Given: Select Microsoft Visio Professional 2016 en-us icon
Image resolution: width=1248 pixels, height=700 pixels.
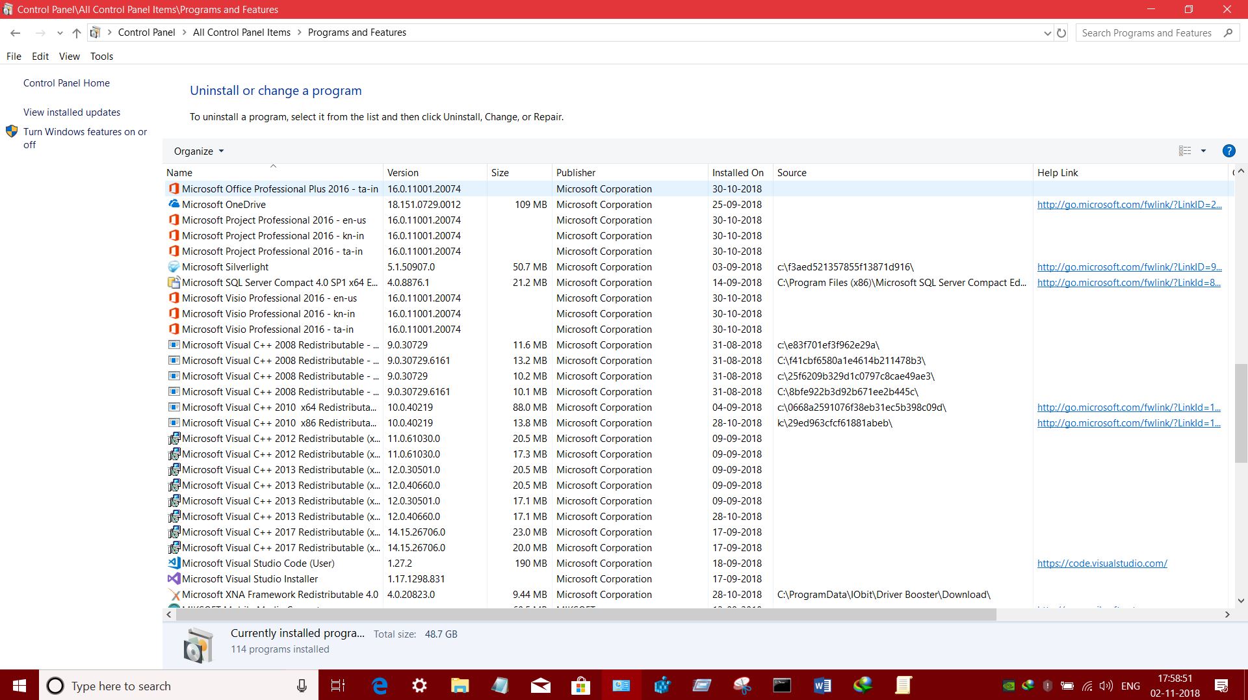Looking at the screenshot, I should [x=174, y=298].
